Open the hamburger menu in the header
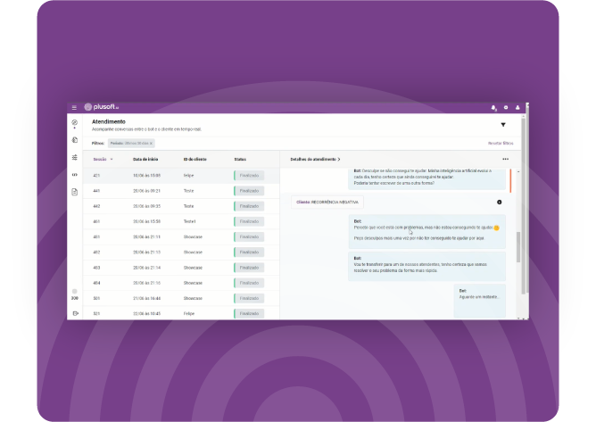The image size is (596, 422). [x=74, y=108]
